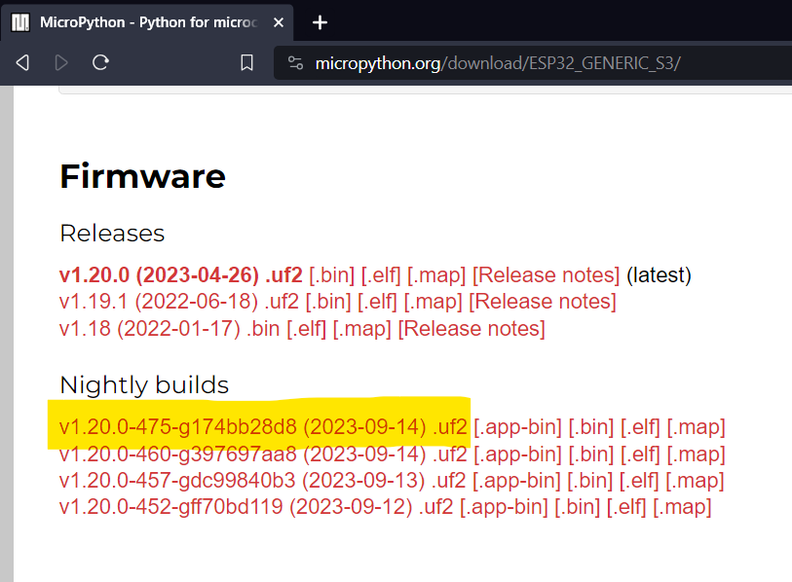Open [.bin] for v1.20.0-452 nightly build
This screenshot has height=582, width=792.
577,507
